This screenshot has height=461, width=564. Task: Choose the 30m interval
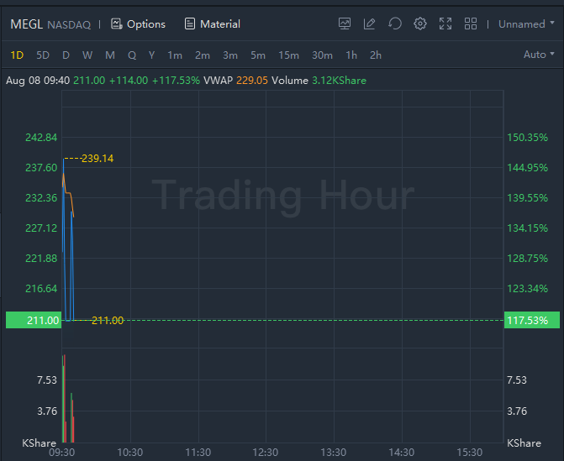tap(322, 55)
